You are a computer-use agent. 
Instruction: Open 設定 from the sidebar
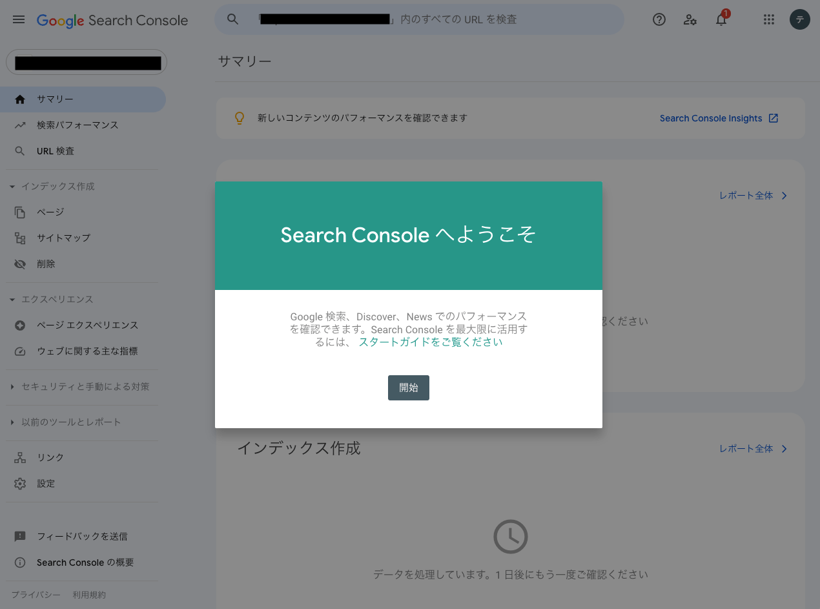(46, 483)
